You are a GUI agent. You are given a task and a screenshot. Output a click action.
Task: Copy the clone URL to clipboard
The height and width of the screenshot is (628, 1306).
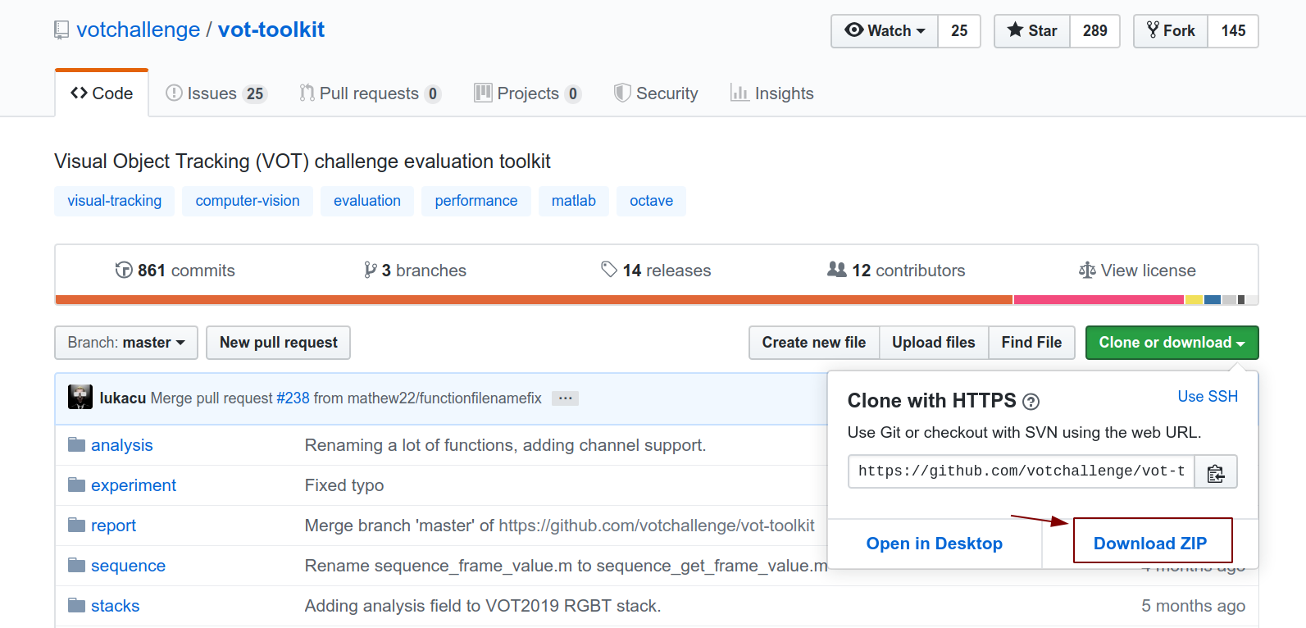[x=1216, y=472]
